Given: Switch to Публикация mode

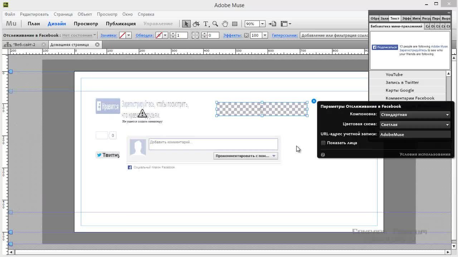Looking at the screenshot, I should coord(121,24).
